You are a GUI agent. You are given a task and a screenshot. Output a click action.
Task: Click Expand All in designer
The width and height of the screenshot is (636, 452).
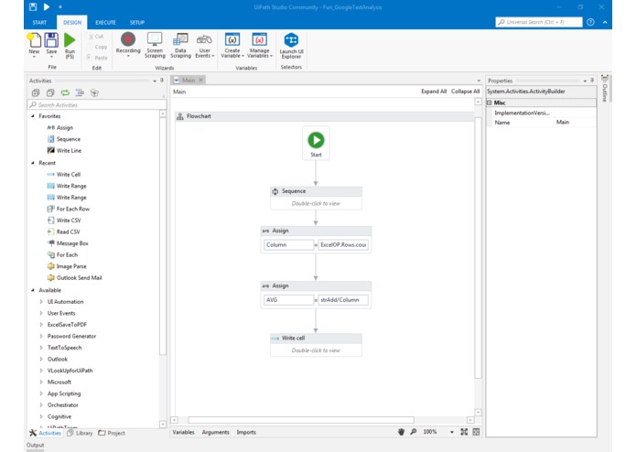(x=434, y=91)
